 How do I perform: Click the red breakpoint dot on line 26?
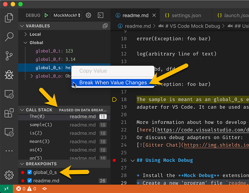[x=114, y=160]
